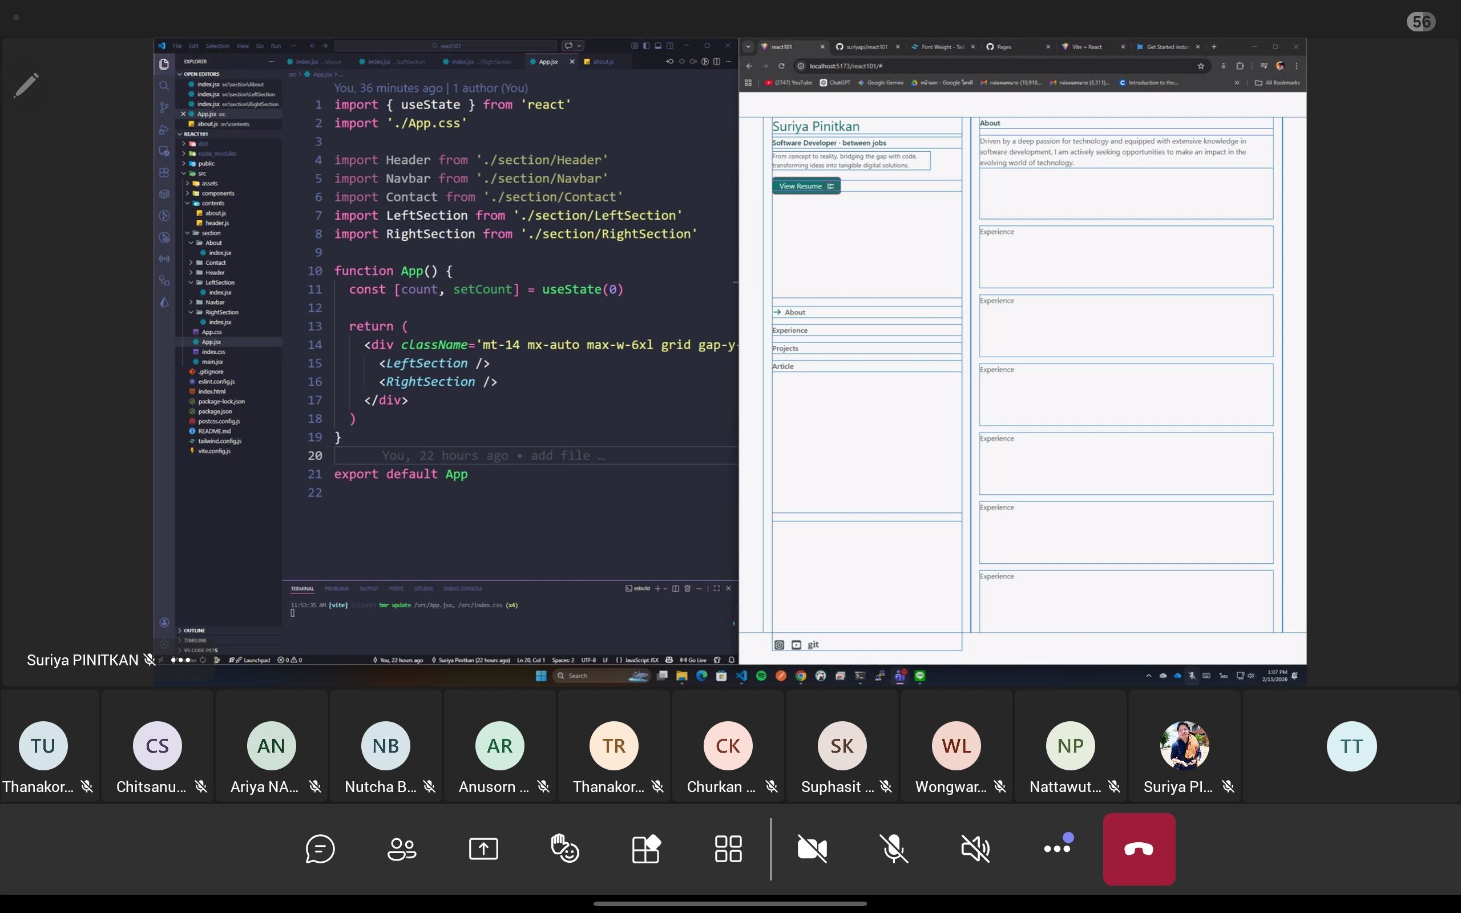Open the Selection menu in VS Code
This screenshot has width=1461, height=913.
(217, 46)
